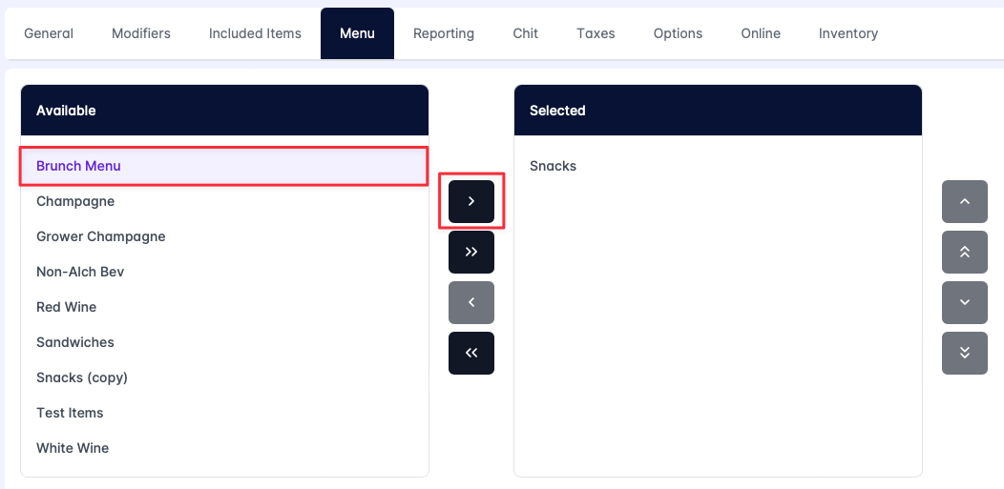Select Brunch Menu in Available list
This screenshot has width=1004, height=489.
[79, 166]
